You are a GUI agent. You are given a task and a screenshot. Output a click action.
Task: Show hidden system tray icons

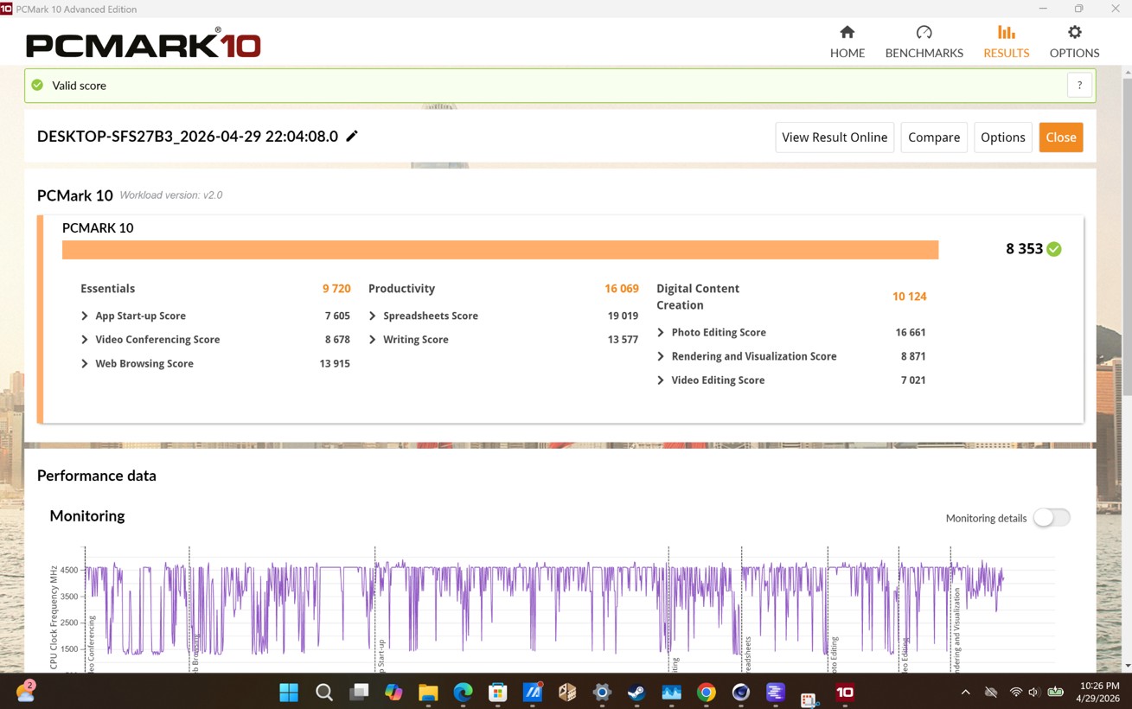[965, 692]
